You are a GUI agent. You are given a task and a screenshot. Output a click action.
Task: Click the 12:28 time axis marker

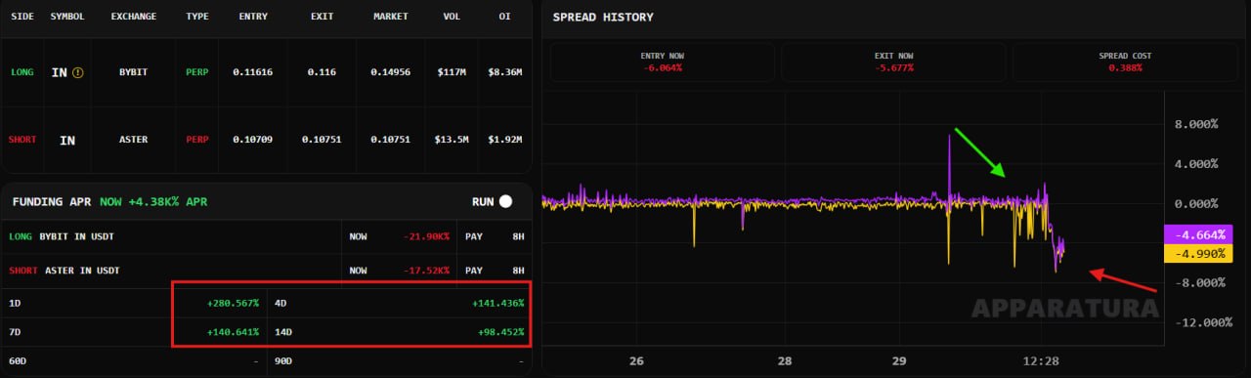coord(1041,360)
